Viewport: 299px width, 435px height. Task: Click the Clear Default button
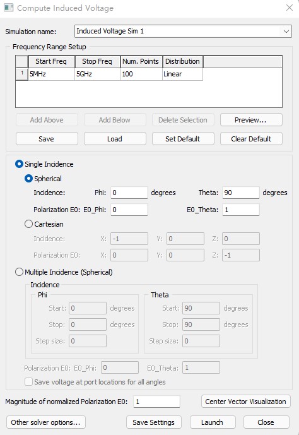251,139
